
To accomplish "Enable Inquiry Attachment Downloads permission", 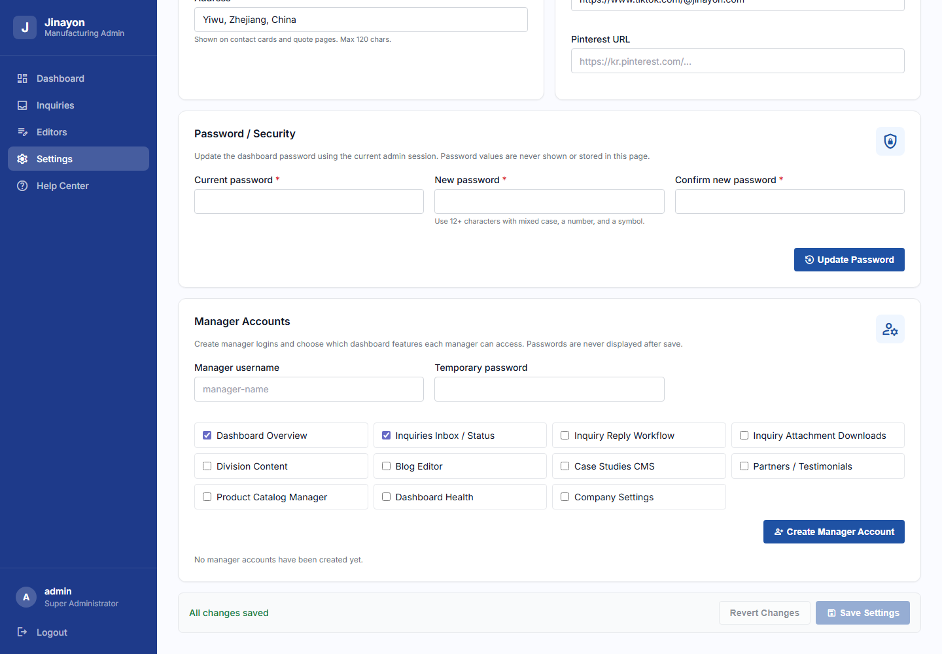I will pyautogui.click(x=744, y=436).
